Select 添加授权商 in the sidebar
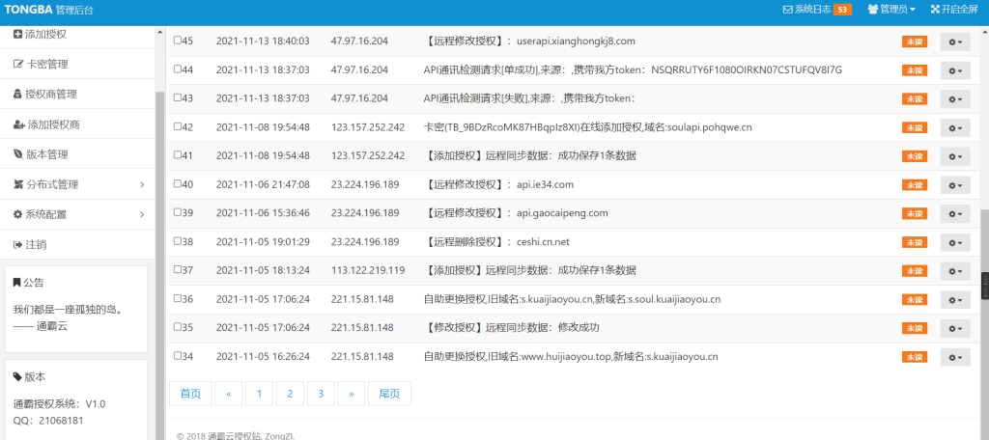989x440 pixels. [x=77, y=124]
